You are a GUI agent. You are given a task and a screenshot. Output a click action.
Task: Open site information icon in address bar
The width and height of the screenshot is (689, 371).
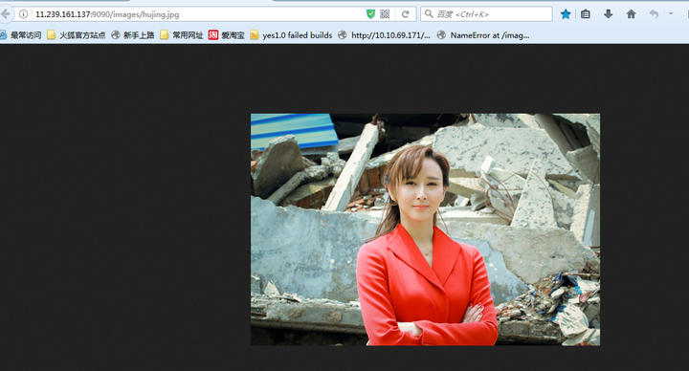click(24, 14)
